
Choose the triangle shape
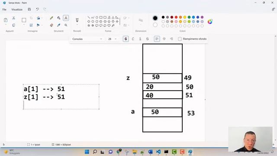coord(113,17)
